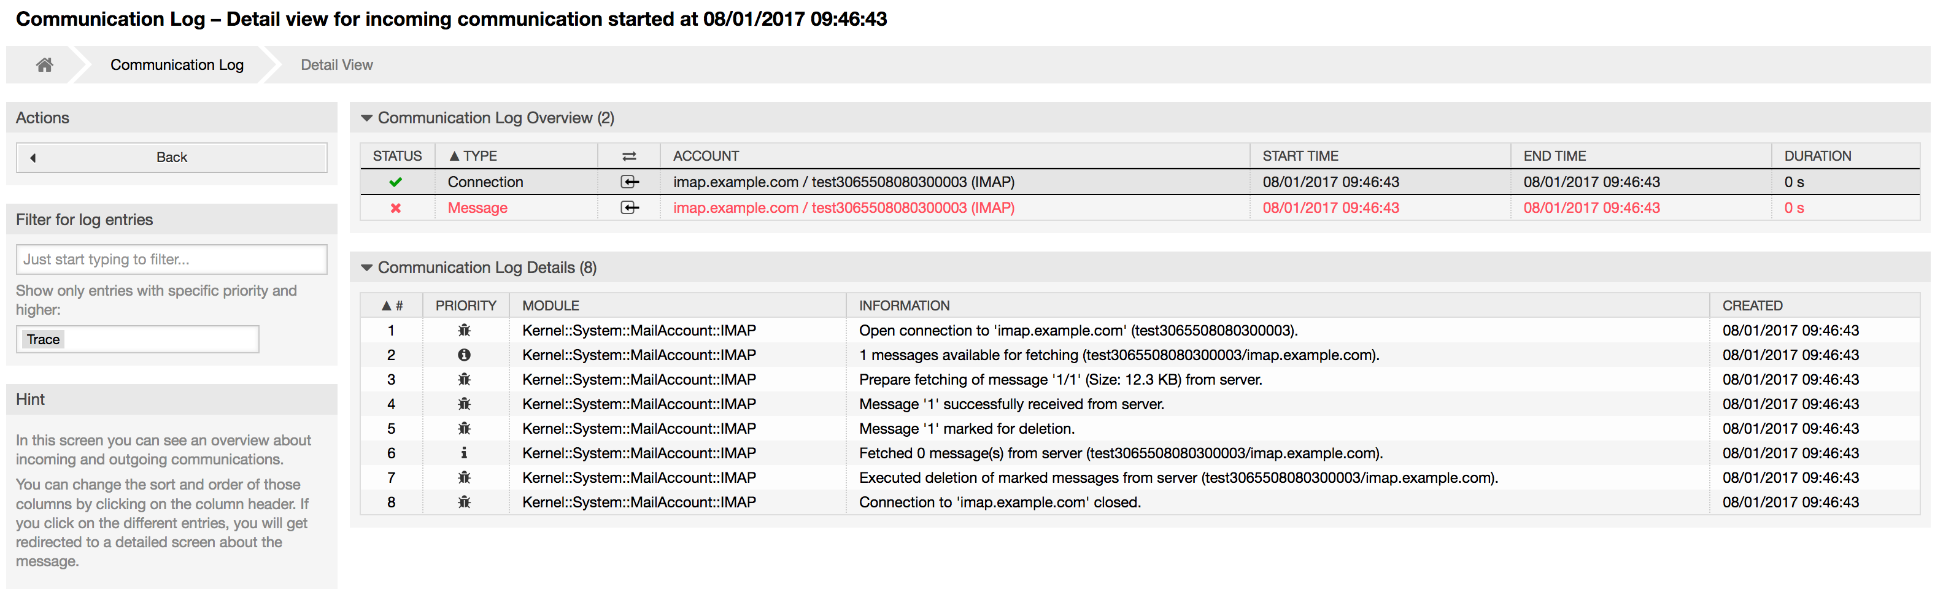
Task: Focus the log entries filter field
Action: (171, 260)
